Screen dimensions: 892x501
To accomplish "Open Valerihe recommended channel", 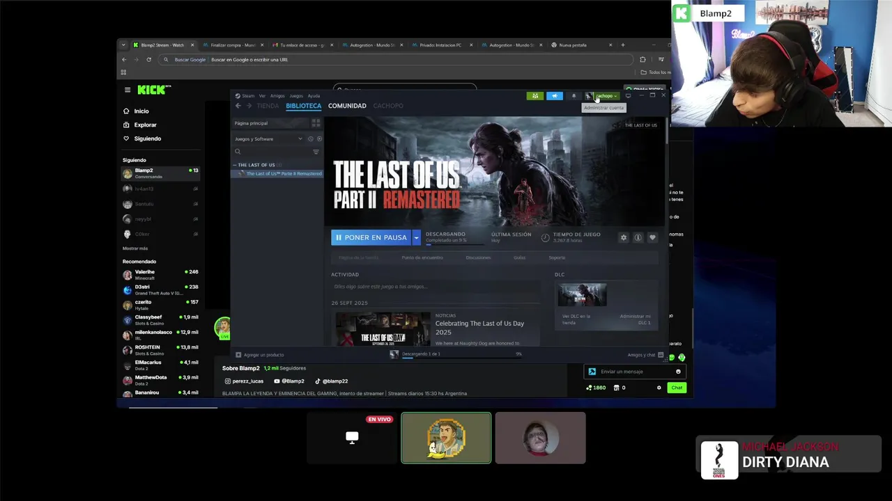I will point(160,275).
